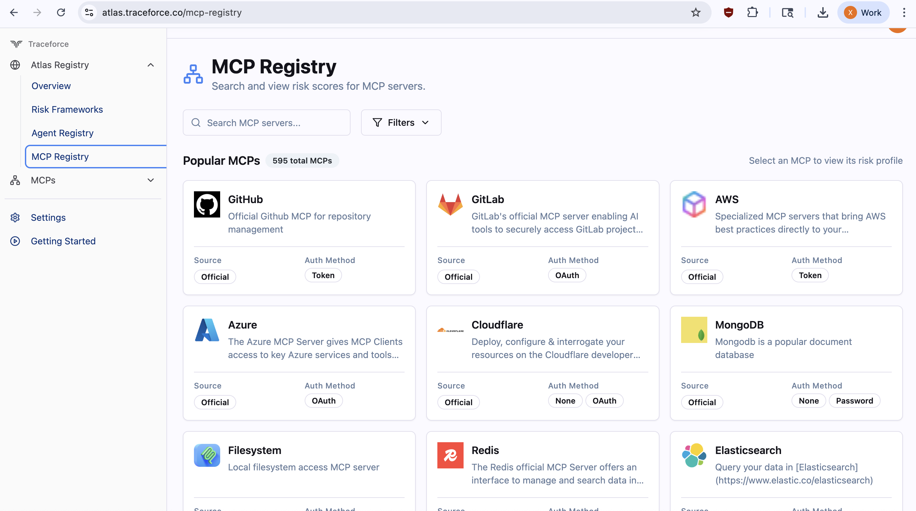Viewport: 916px width, 511px height.
Task: Open the MongoDB card title
Action: (x=739, y=325)
